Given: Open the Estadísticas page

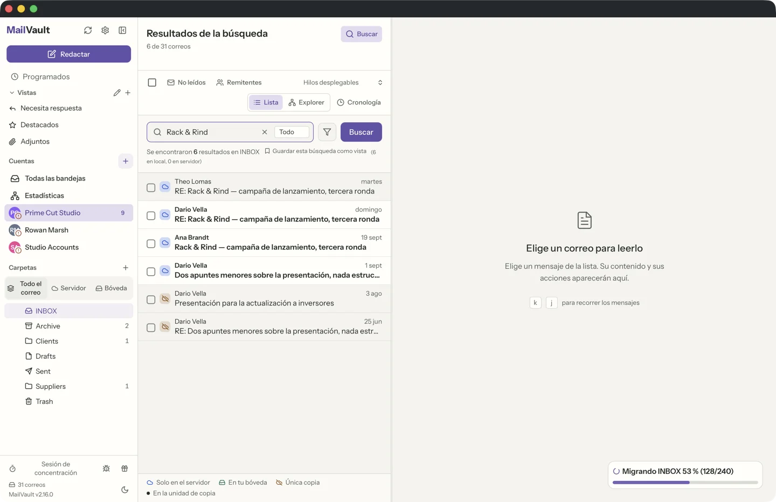Looking at the screenshot, I should 68,196.
